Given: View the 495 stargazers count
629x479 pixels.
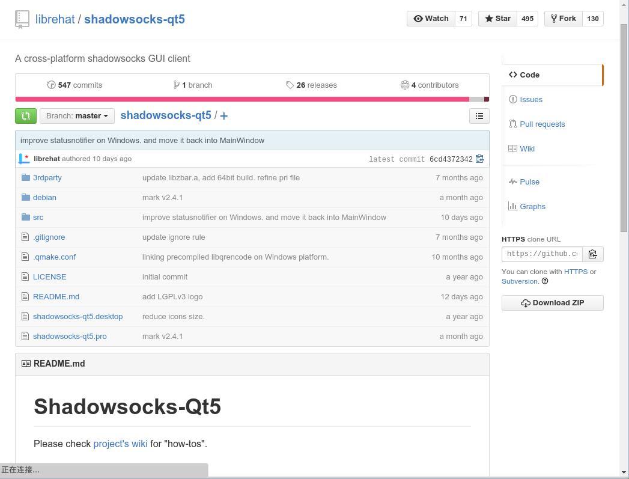Looking at the screenshot, I should (527, 19).
